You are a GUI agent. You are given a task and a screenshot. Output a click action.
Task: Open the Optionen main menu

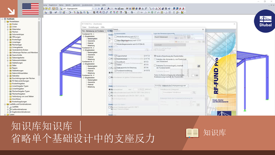(76, 5)
